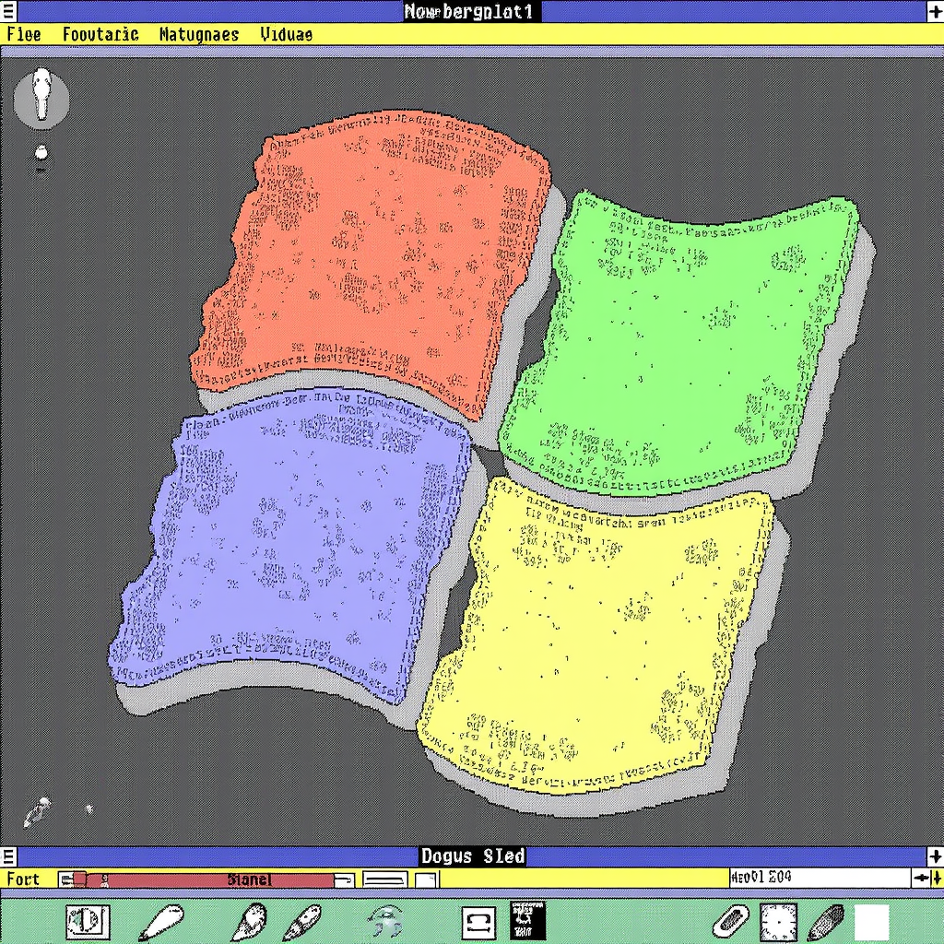Select the marker pen tool in the bottom toolbar
This screenshot has width=944, height=944.
[304, 921]
